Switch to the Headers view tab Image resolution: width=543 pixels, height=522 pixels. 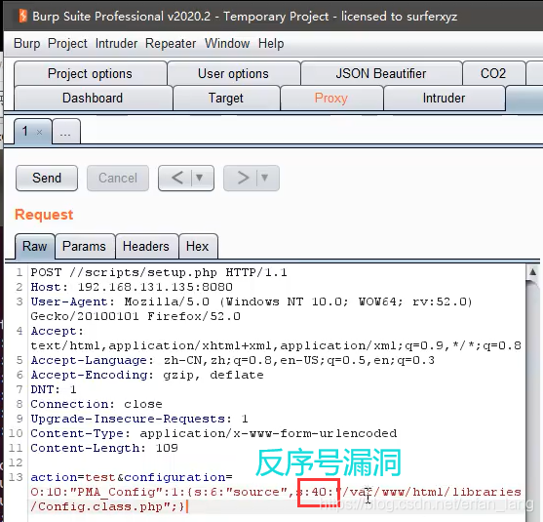point(146,247)
